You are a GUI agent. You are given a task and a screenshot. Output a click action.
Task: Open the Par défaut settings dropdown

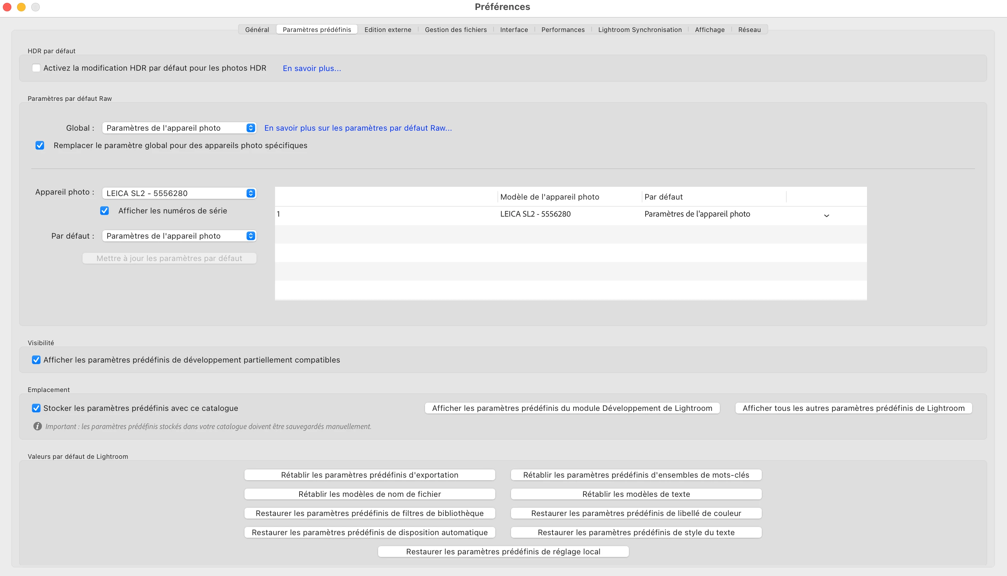pos(179,236)
